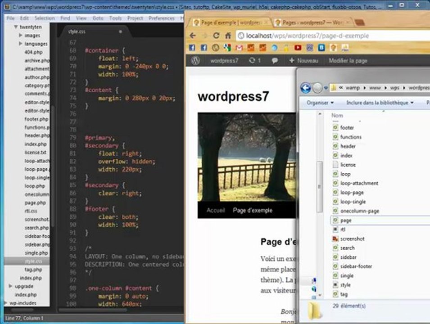Open the Gmail bookmark icon
Screen dimensions: 430x324
coord(239,48)
